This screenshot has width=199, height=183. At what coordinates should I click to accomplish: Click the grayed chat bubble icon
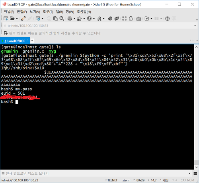pyautogui.click(x=174, y=18)
